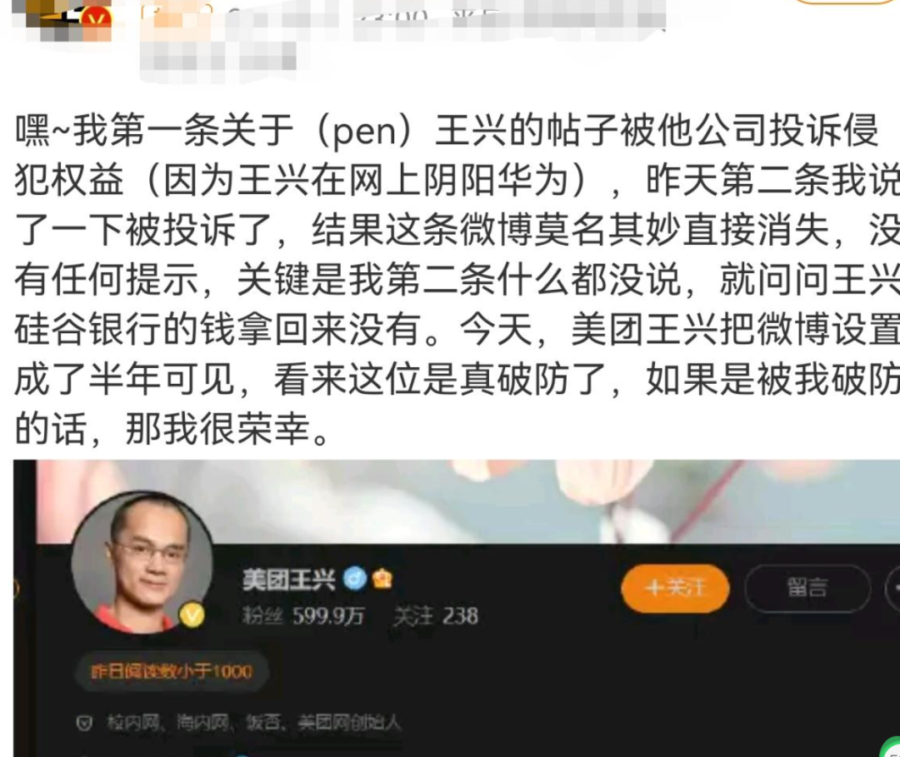900x757 pixels.
Task: View 美团王兴's round profile photo
Action: click(x=142, y=562)
